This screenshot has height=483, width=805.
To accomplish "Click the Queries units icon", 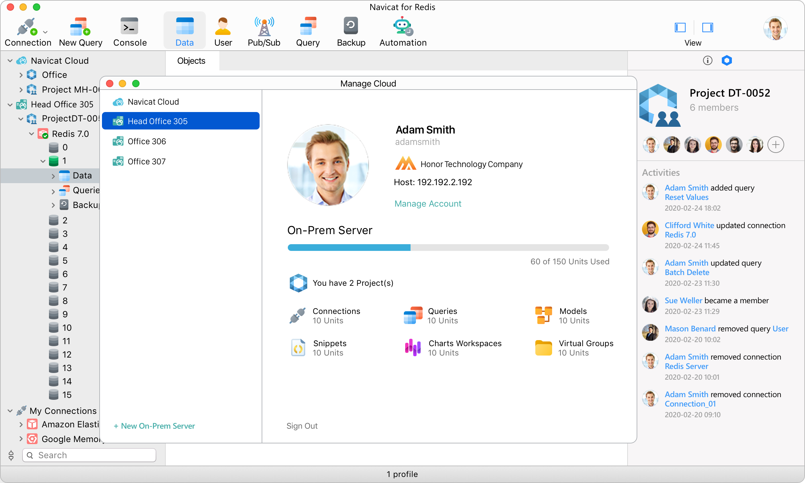I will [x=413, y=315].
